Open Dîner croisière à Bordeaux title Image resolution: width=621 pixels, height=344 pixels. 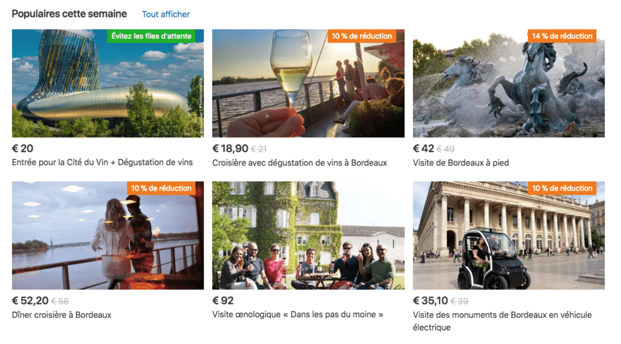61,315
